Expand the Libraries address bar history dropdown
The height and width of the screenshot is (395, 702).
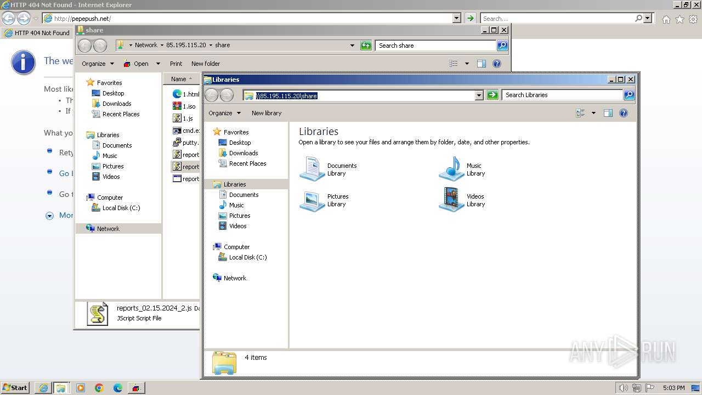(479, 95)
